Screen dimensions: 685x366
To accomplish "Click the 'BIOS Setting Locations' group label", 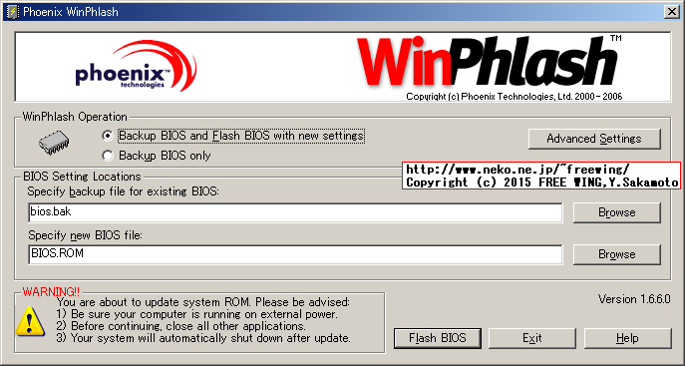I will [x=82, y=177].
